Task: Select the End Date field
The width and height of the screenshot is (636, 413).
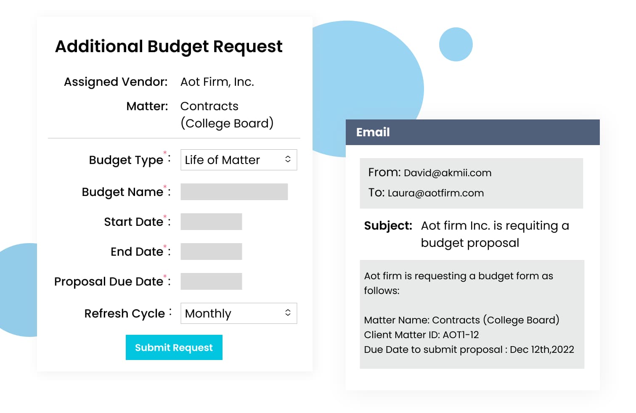Action: 211,252
